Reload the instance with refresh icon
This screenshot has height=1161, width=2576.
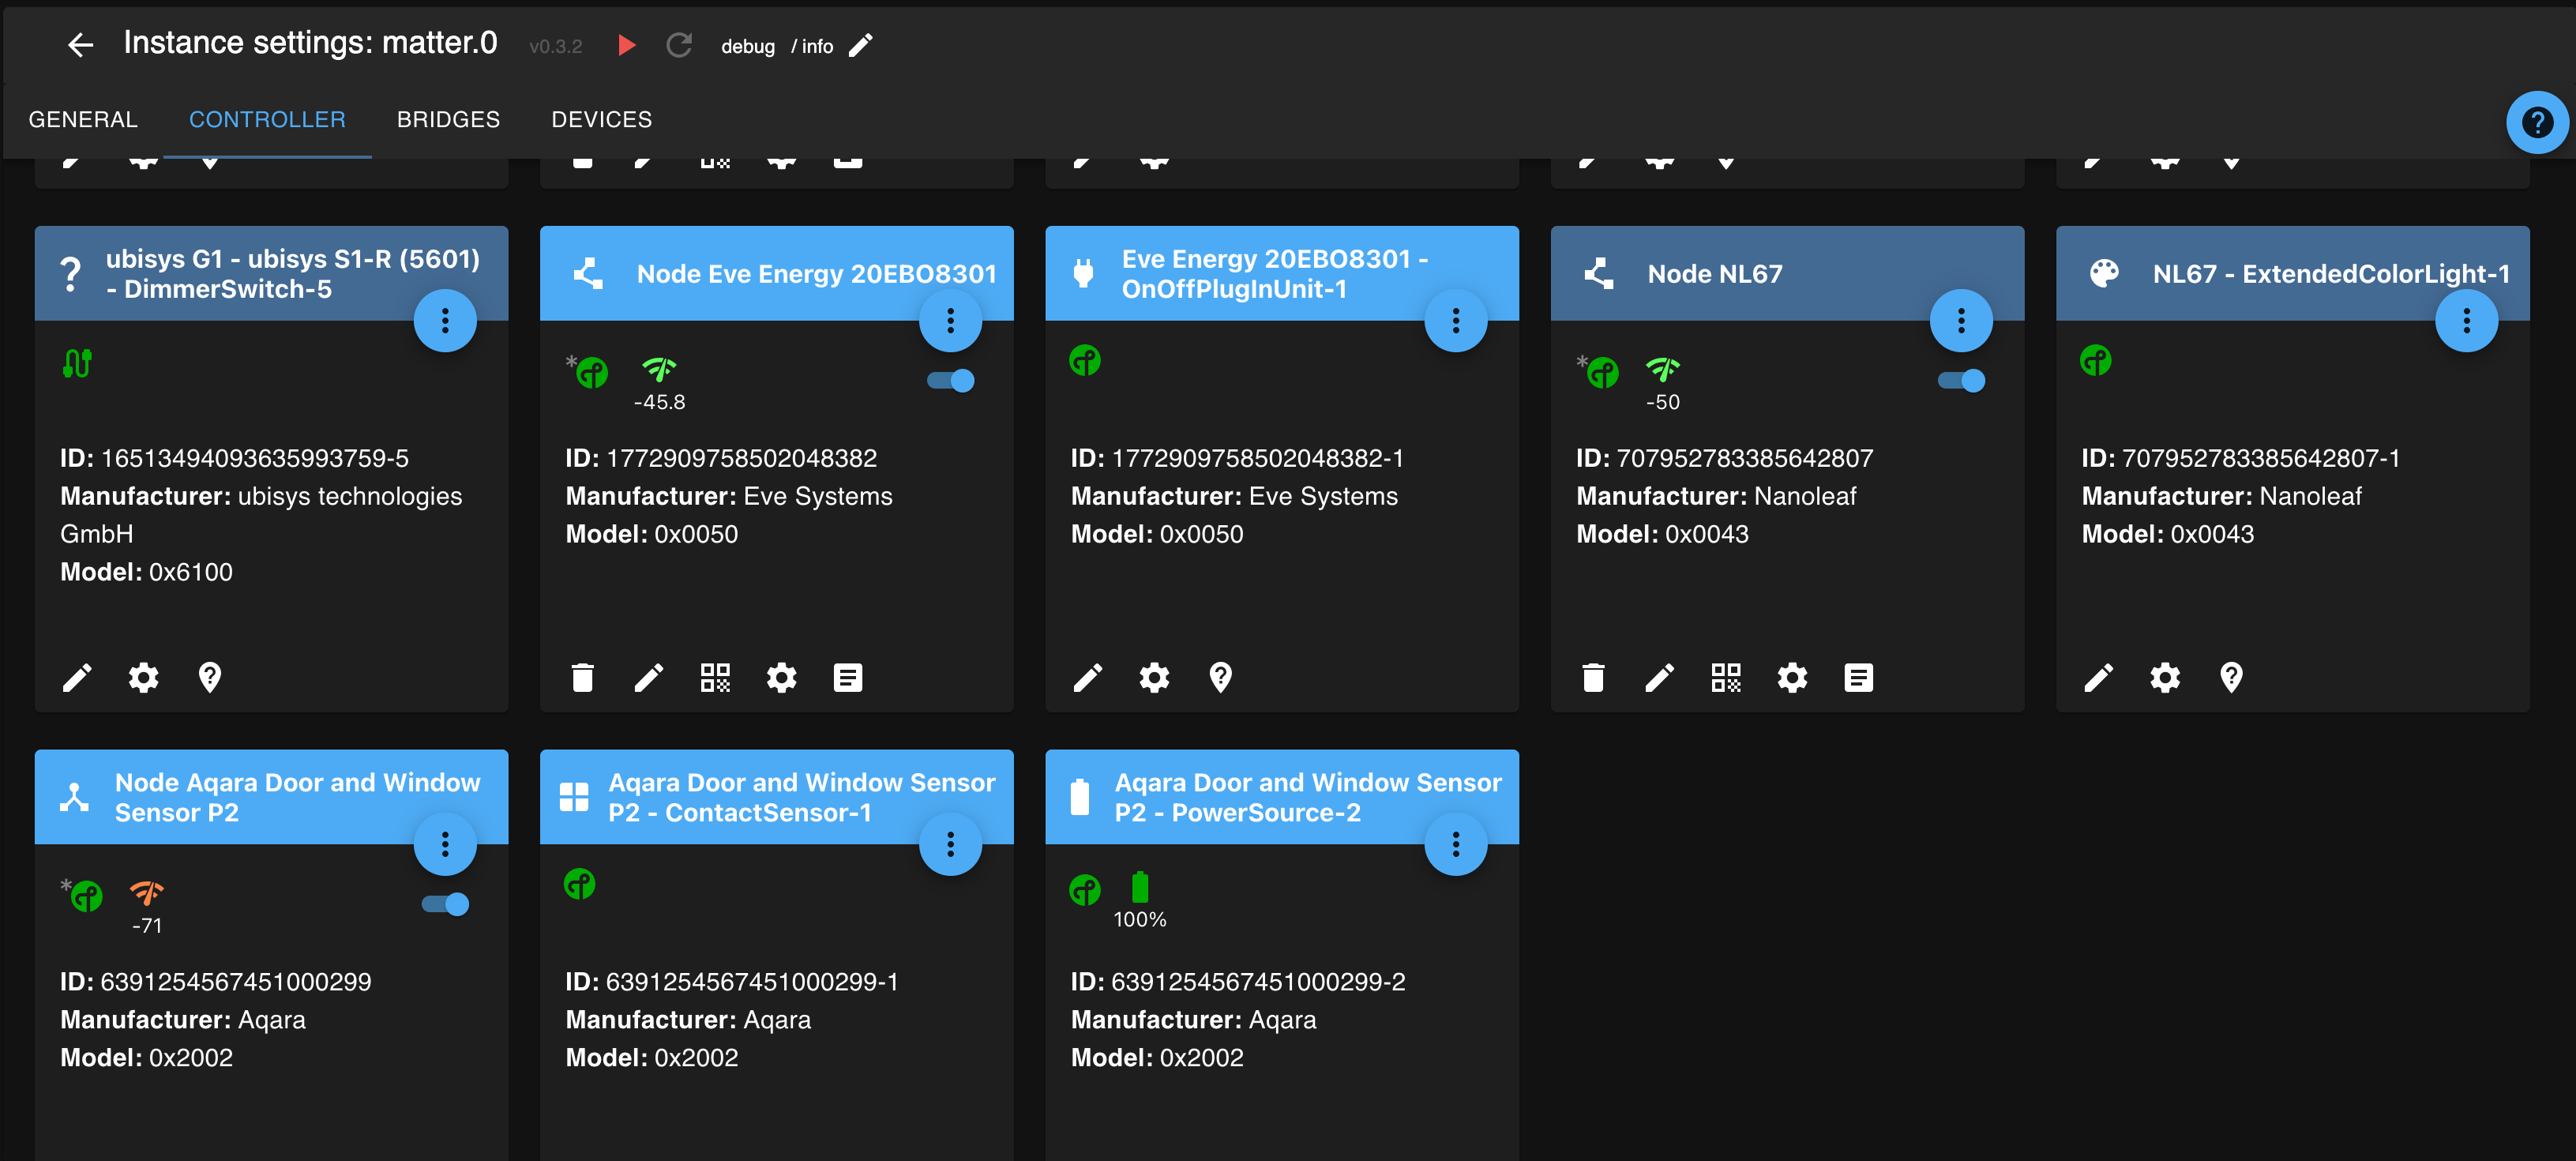pyautogui.click(x=679, y=45)
